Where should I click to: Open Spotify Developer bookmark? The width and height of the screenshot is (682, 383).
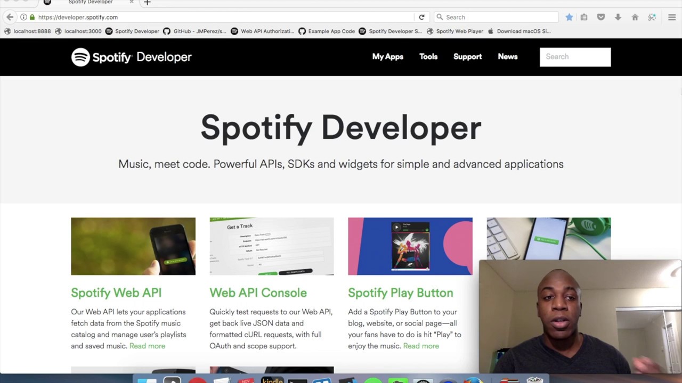tap(132, 31)
